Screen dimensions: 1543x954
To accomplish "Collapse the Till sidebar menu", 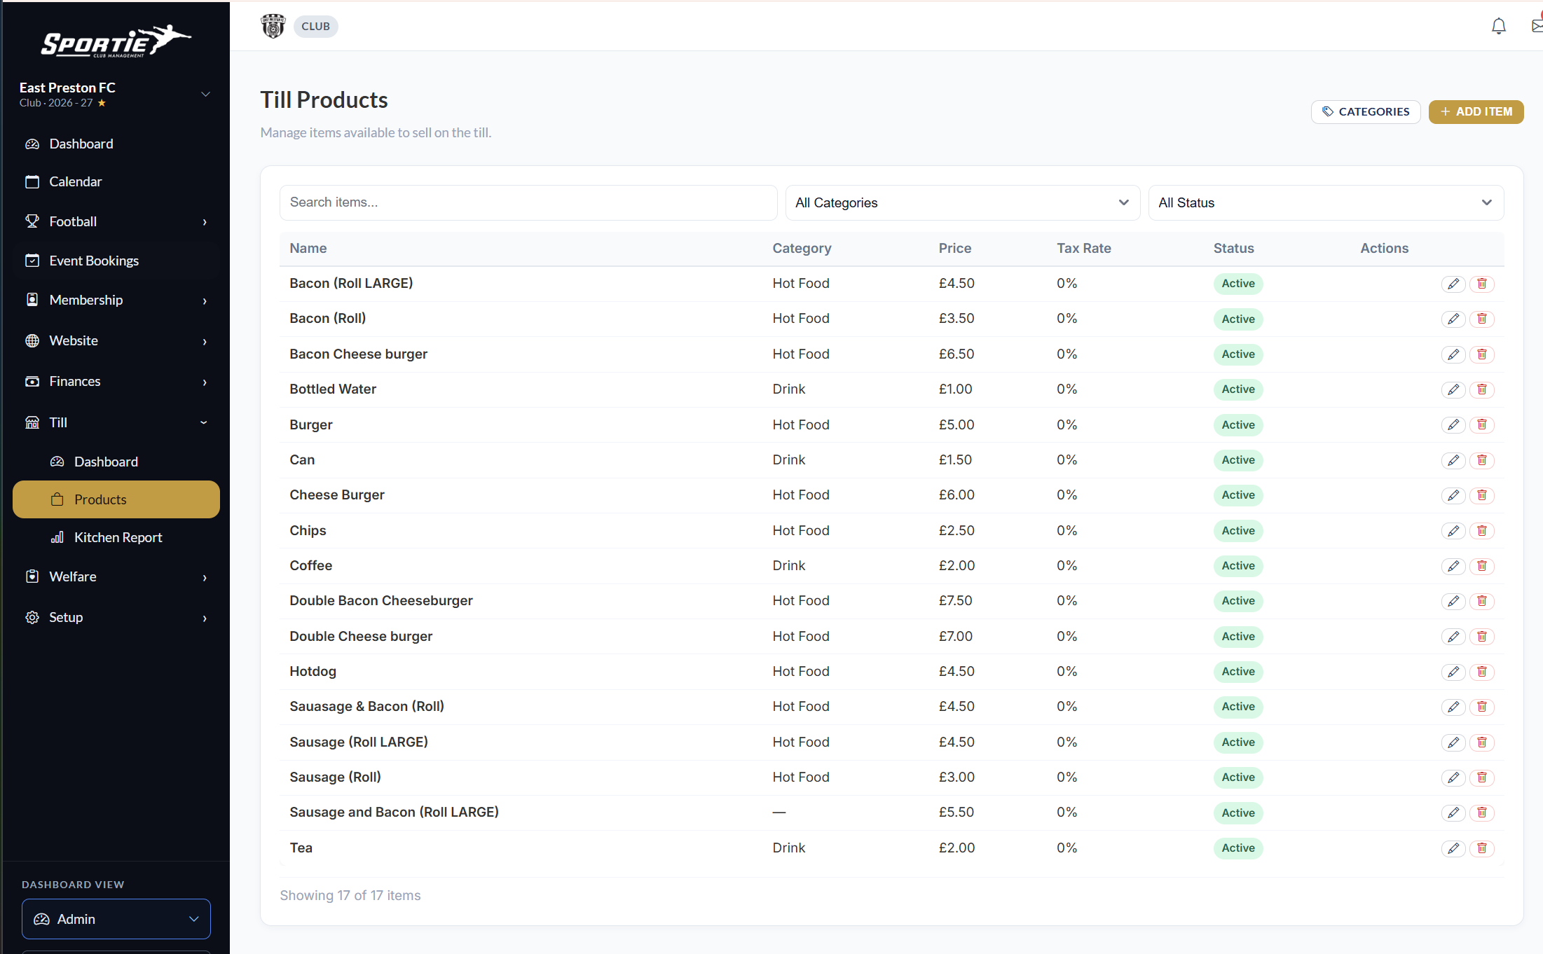I will tap(116, 422).
